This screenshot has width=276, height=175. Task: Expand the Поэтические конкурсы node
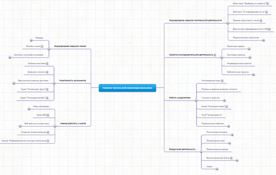point(232,135)
